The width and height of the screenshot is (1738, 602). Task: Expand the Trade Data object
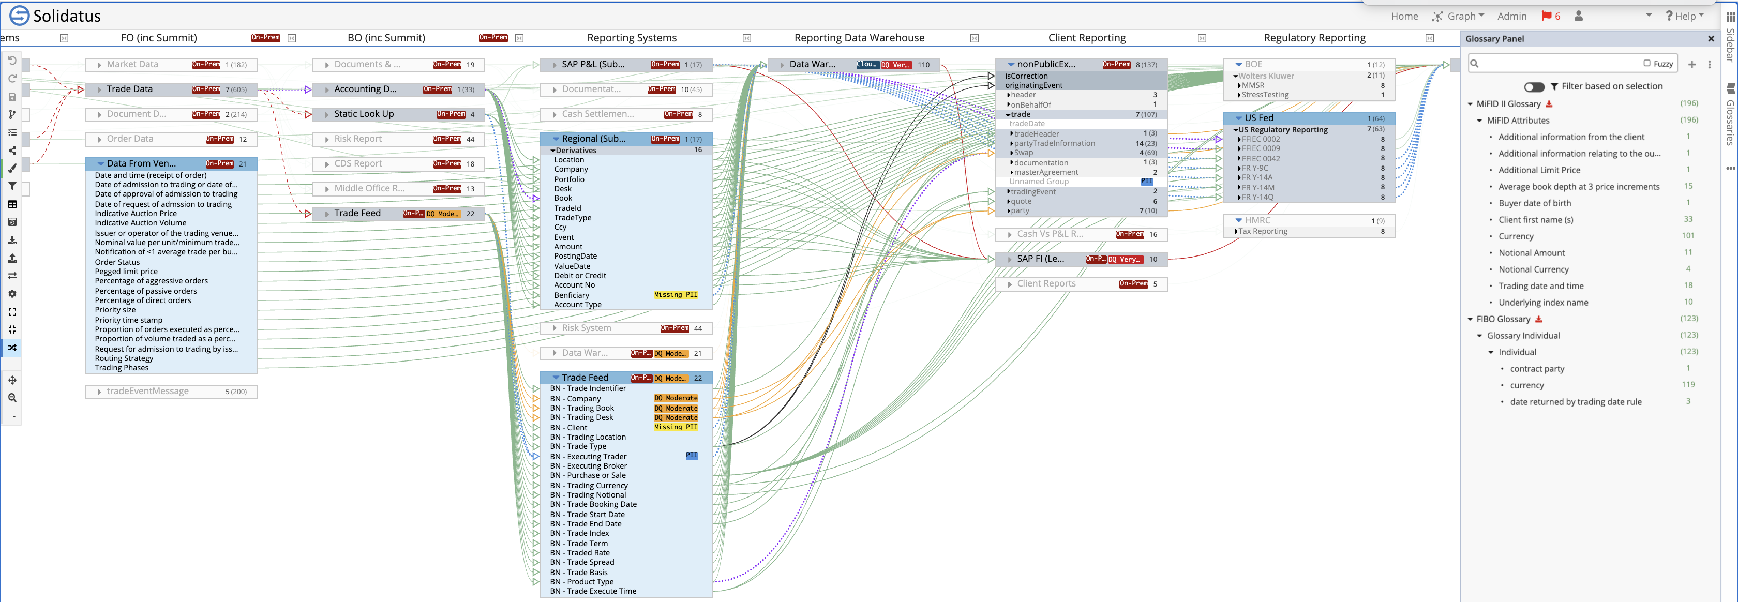coord(99,90)
